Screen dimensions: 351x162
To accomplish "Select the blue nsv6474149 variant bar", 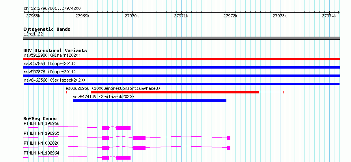I will [149, 101].
